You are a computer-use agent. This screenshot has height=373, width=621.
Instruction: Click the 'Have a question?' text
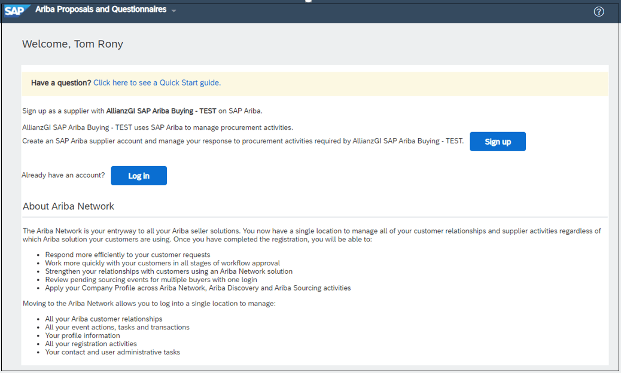[x=61, y=82]
